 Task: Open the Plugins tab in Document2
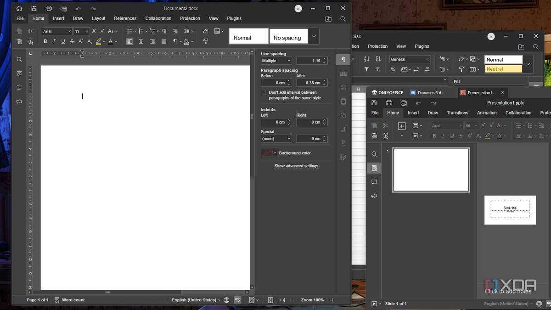(234, 18)
